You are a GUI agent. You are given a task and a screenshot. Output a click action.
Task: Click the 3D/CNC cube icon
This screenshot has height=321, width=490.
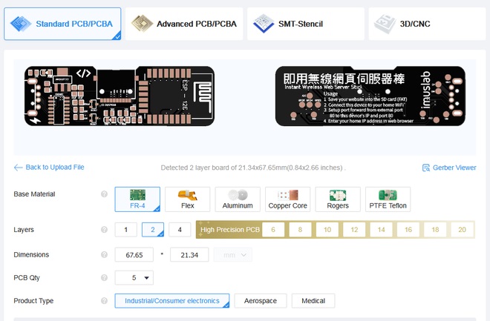[x=384, y=24]
